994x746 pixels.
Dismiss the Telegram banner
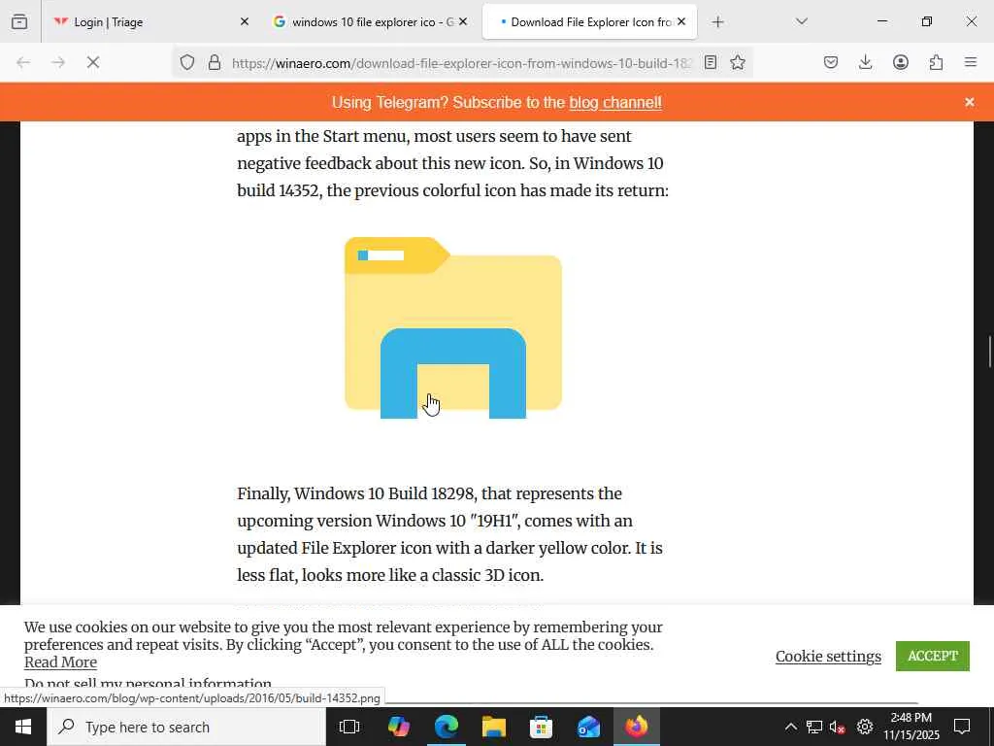coord(970,101)
